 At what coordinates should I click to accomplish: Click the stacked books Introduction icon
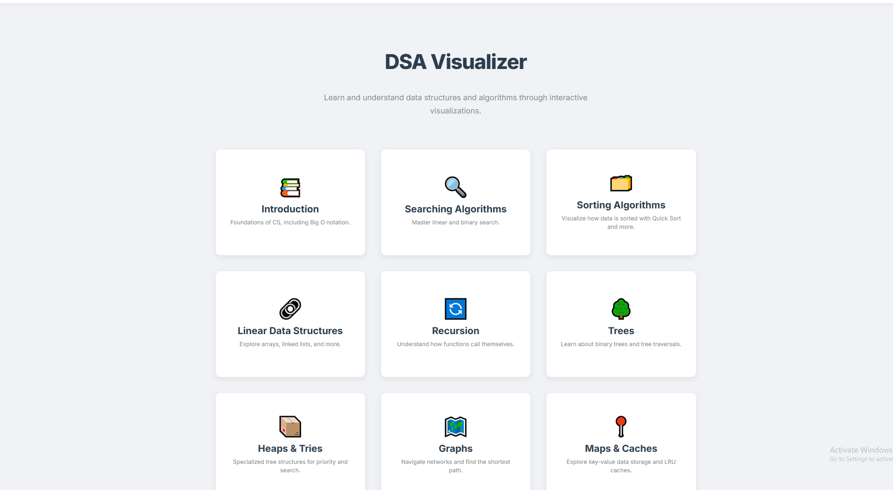click(290, 188)
